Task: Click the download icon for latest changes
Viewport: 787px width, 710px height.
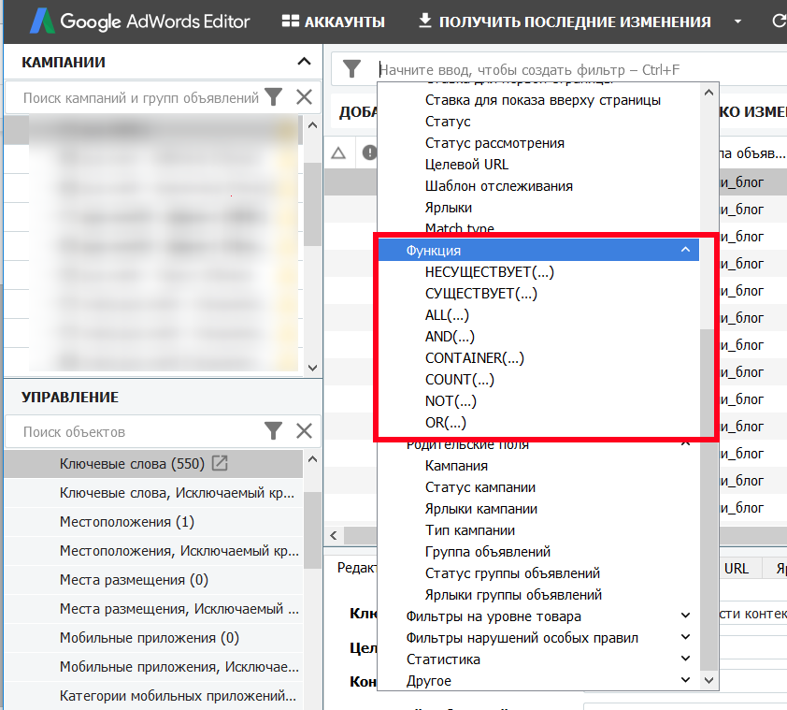Action: (x=424, y=22)
